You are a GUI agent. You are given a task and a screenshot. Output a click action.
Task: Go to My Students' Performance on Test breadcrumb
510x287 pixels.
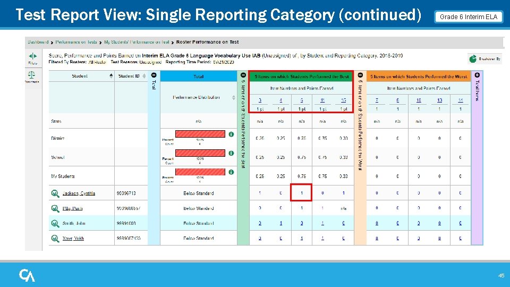tap(137, 42)
